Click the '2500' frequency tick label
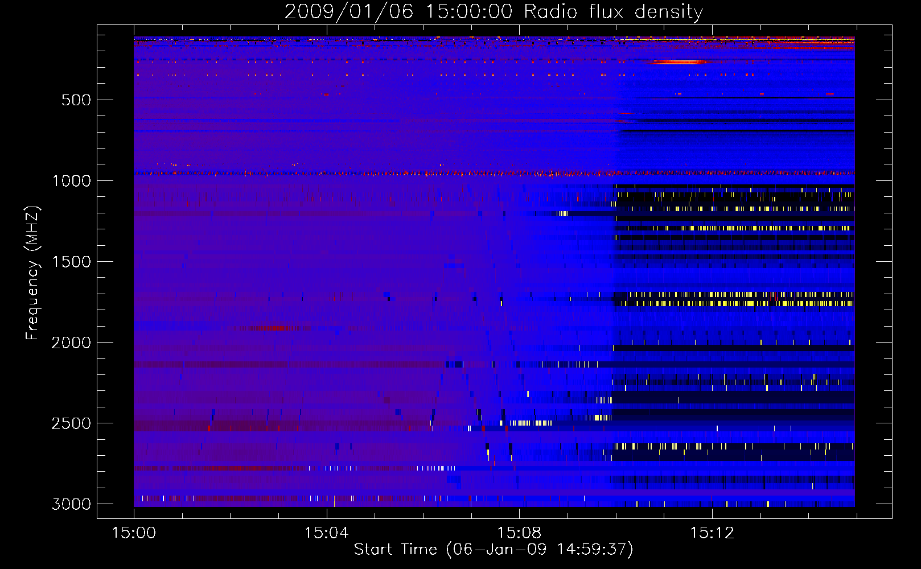The height and width of the screenshot is (569, 921). tap(71, 423)
